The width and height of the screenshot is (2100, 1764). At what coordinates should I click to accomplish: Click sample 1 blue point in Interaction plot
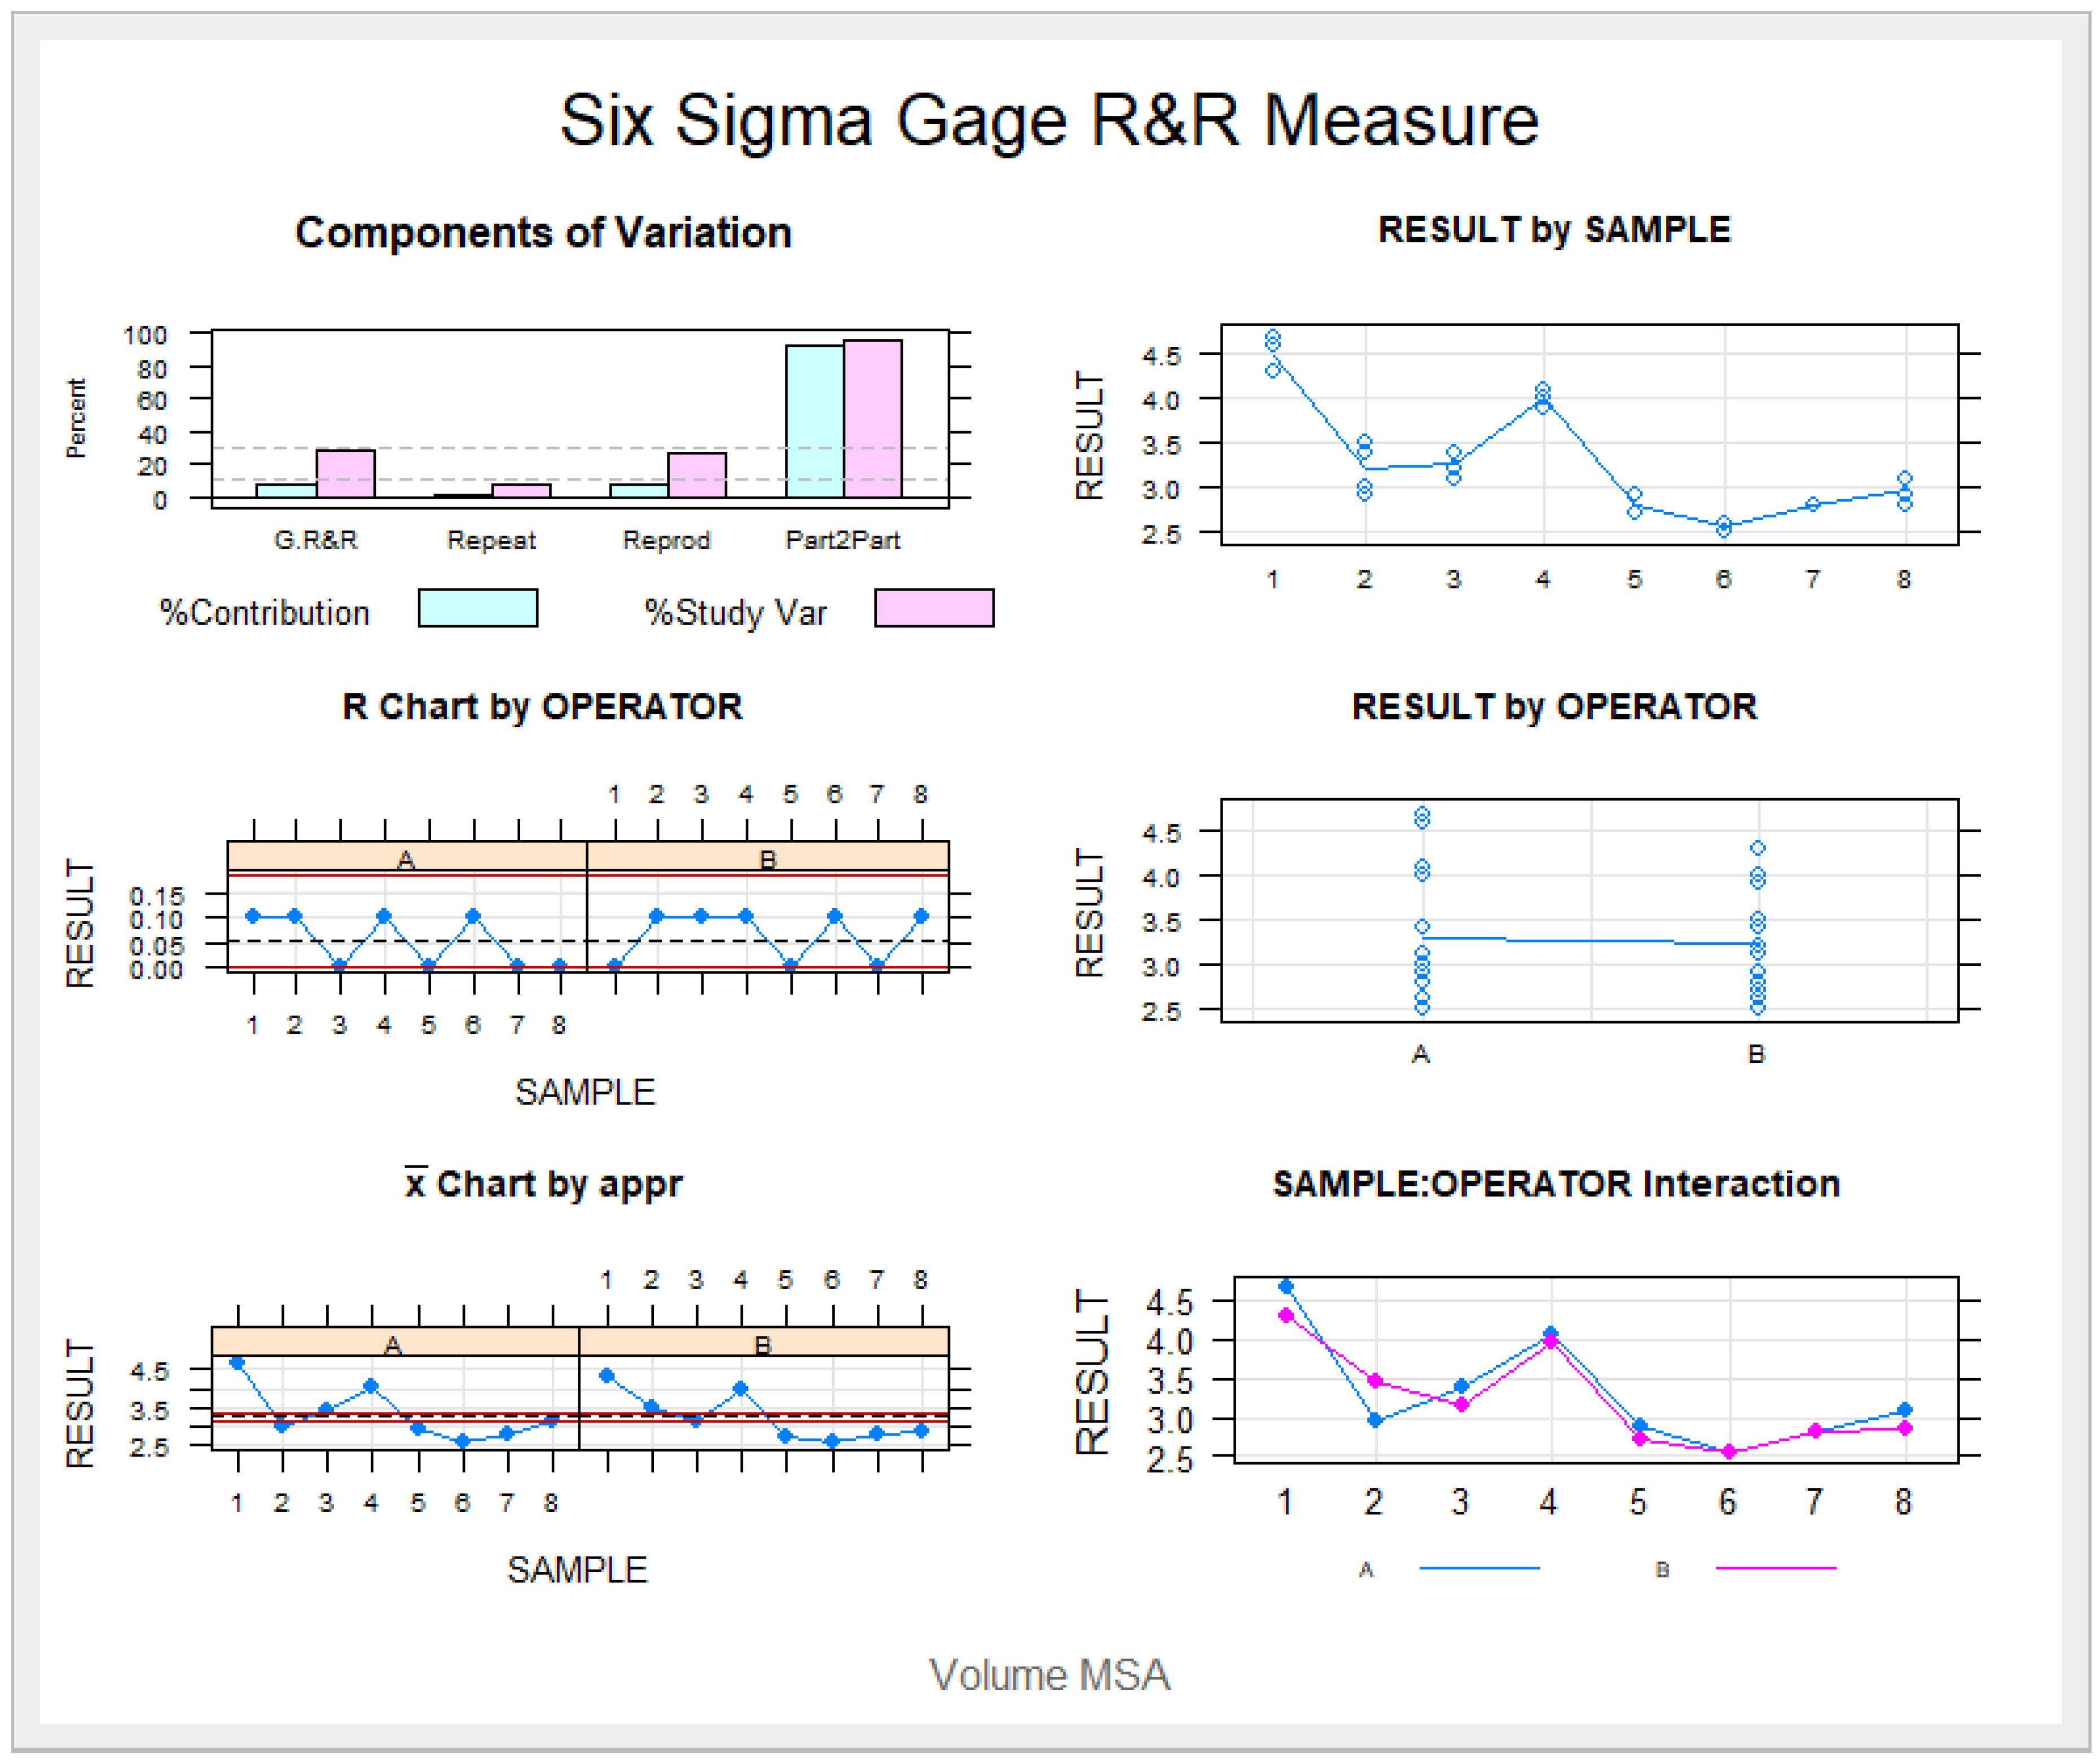pyautogui.click(x=1286, y=1287)
